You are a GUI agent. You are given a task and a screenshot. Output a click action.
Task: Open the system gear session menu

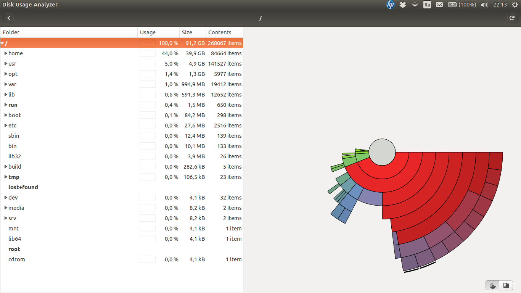(x=515, y=5)
